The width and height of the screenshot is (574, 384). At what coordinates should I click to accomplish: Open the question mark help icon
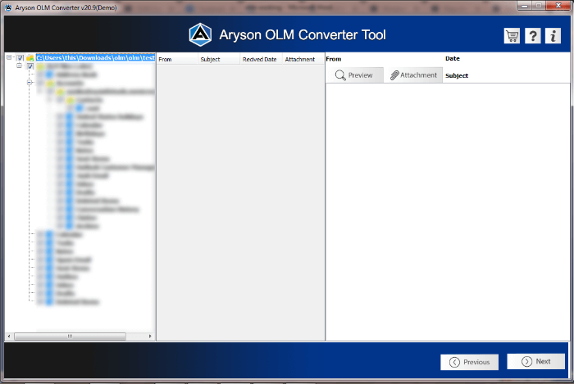533,36
